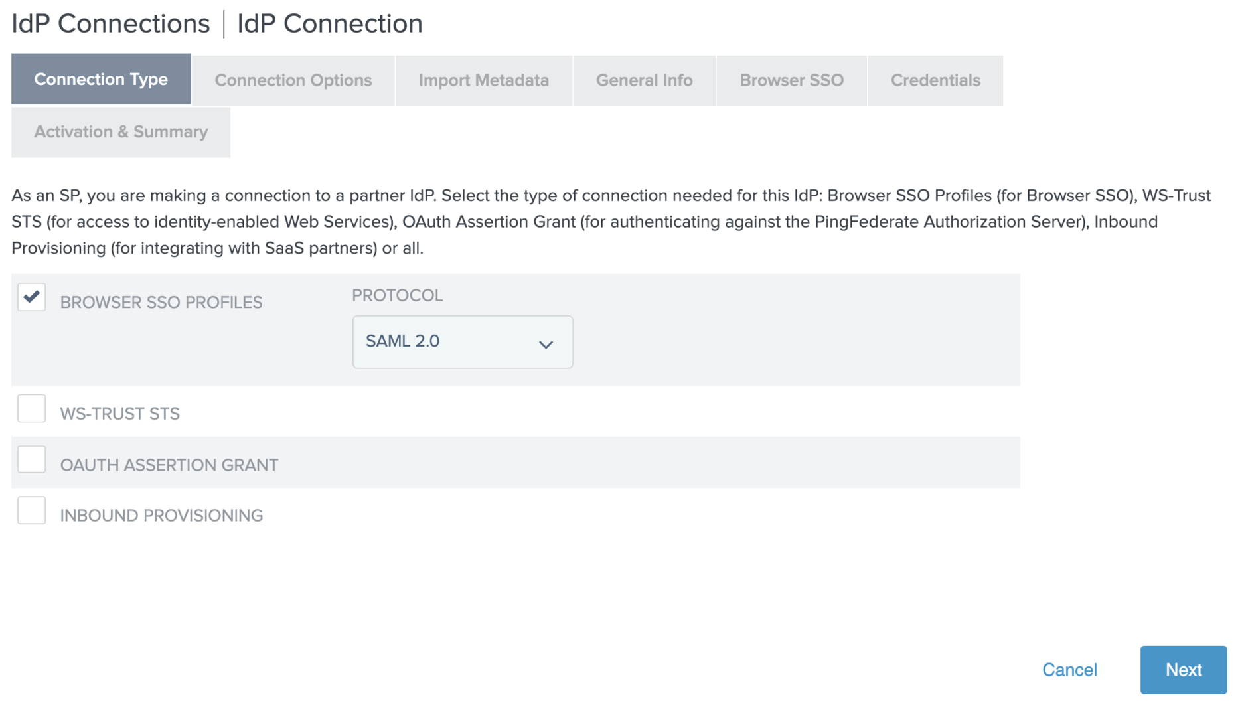
Task: Click the chevron arrow in the Protocol dropdown
Action: click(546, 344)
